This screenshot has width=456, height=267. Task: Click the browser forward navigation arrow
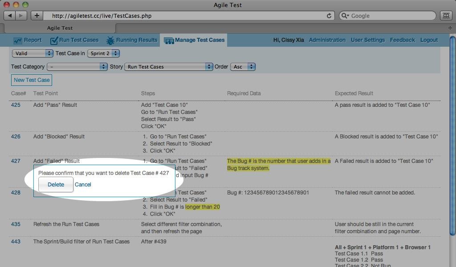(20, 15)
